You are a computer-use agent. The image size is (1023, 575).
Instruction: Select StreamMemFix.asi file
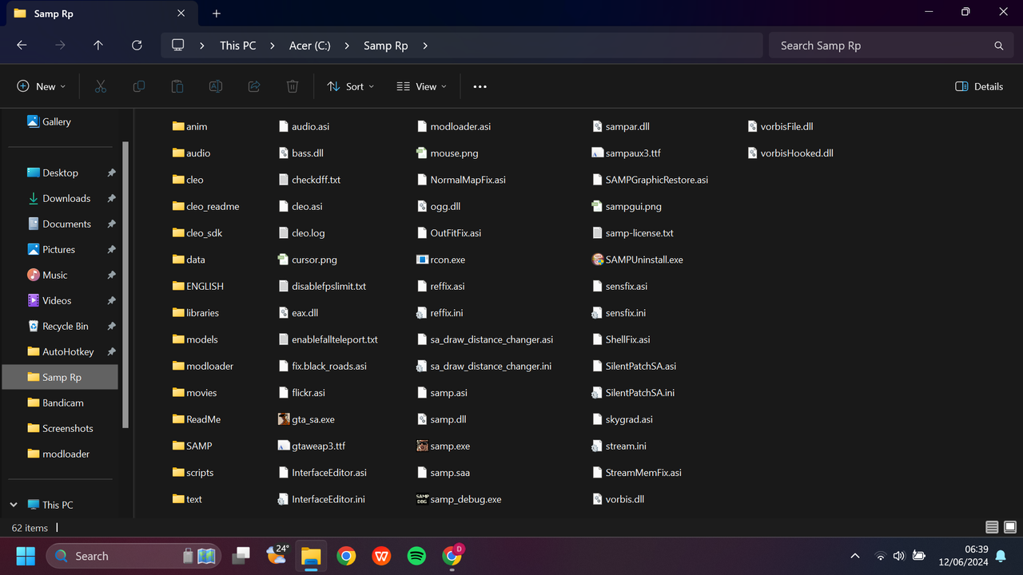(x=637, y=473)
